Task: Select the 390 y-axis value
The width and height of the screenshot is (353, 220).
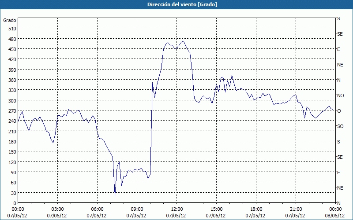Action: [13, 70]
